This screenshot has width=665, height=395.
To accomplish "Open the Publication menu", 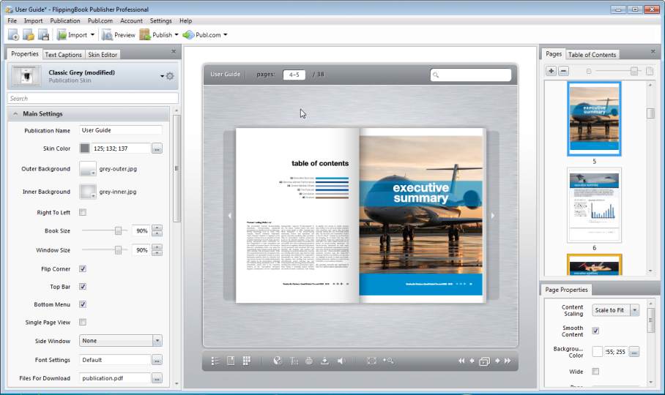I will pos(65,21).
